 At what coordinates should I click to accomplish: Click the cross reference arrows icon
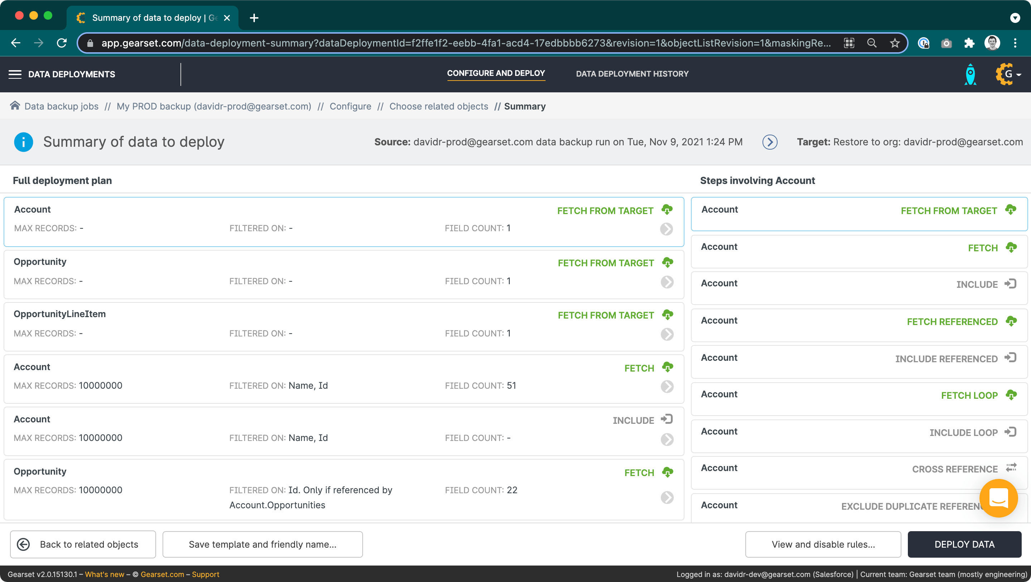point(1011,467)
